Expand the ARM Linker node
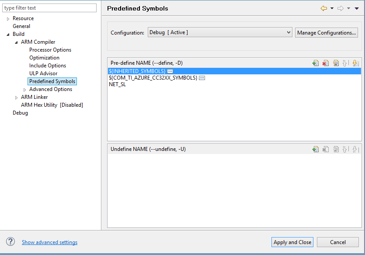The image size is (365, 255). (17, 98)
